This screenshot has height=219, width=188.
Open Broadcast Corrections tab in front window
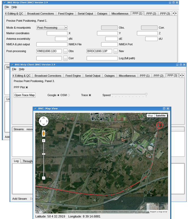click(48, 76)
